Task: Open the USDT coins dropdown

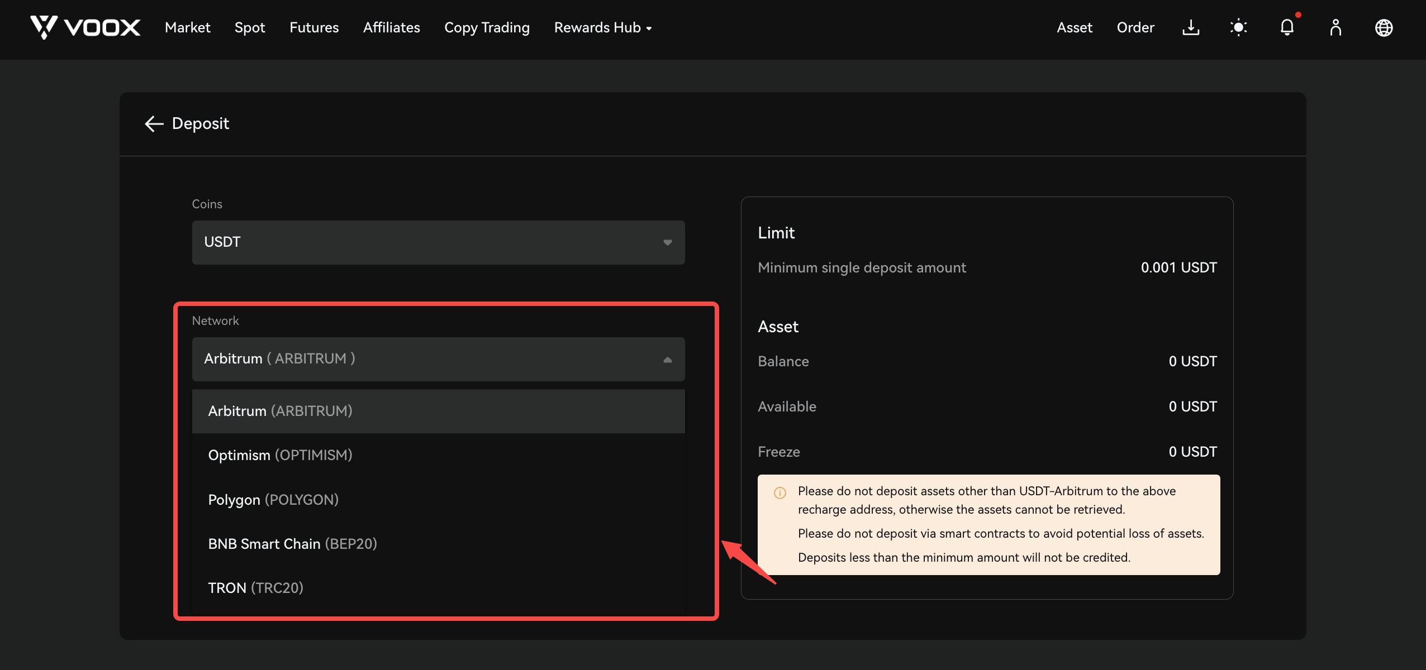Action: 438,242
